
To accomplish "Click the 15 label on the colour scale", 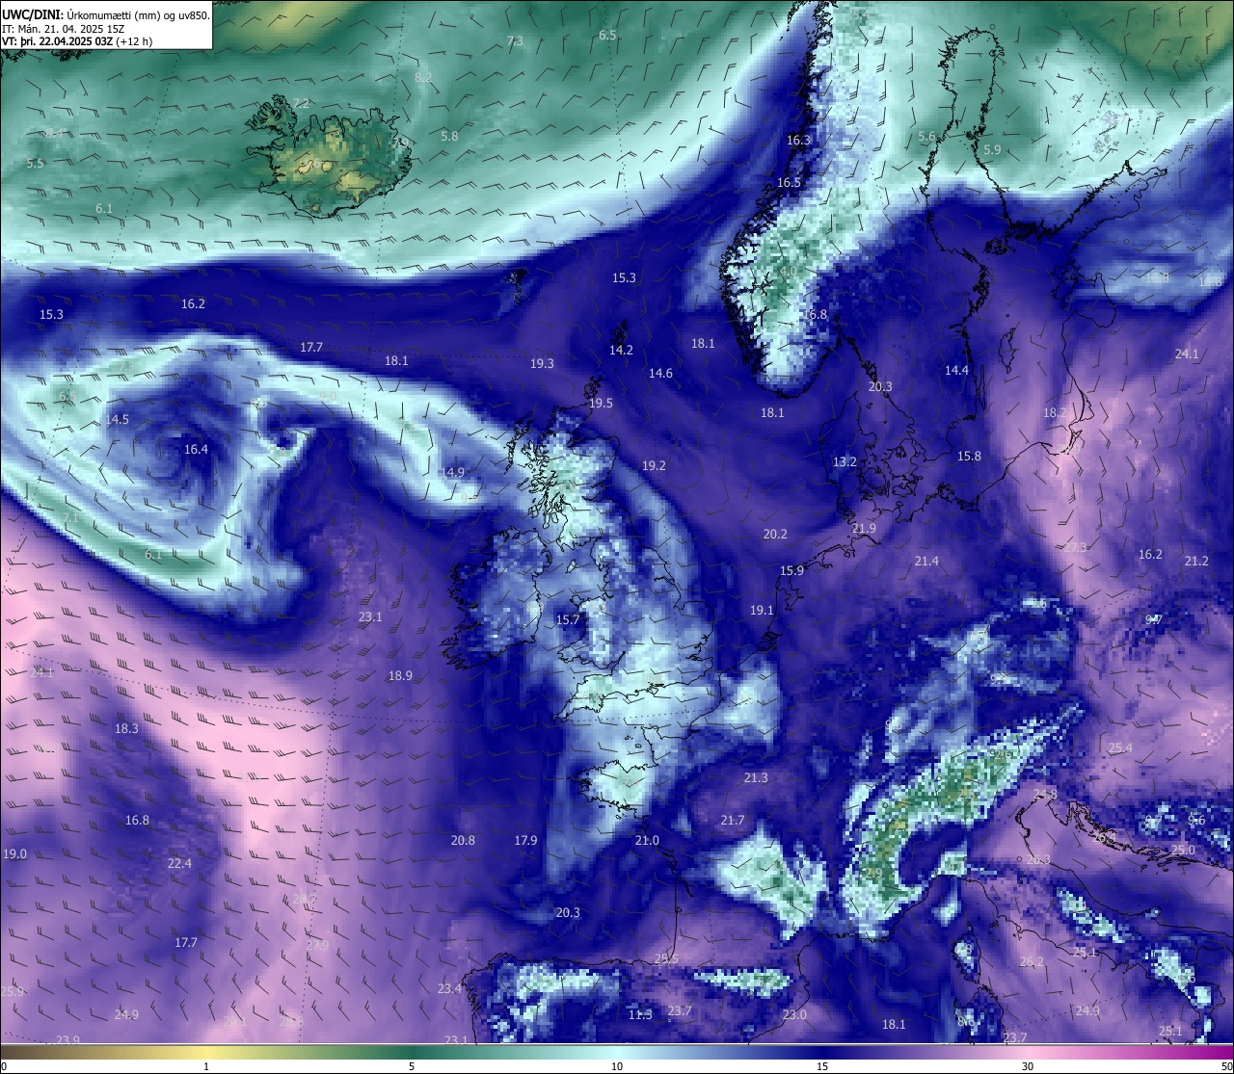I will click(x=822, y=1066).
